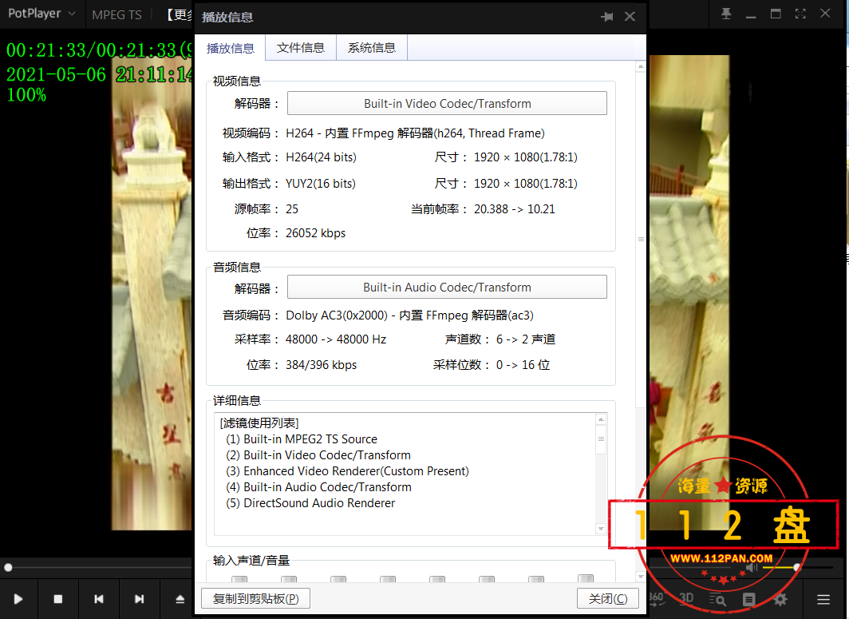Switch to the 系统信息 tab
Image resolution: width=849 pixels, height=619 pixels.
pyautogui.click(x=372, y=48)
